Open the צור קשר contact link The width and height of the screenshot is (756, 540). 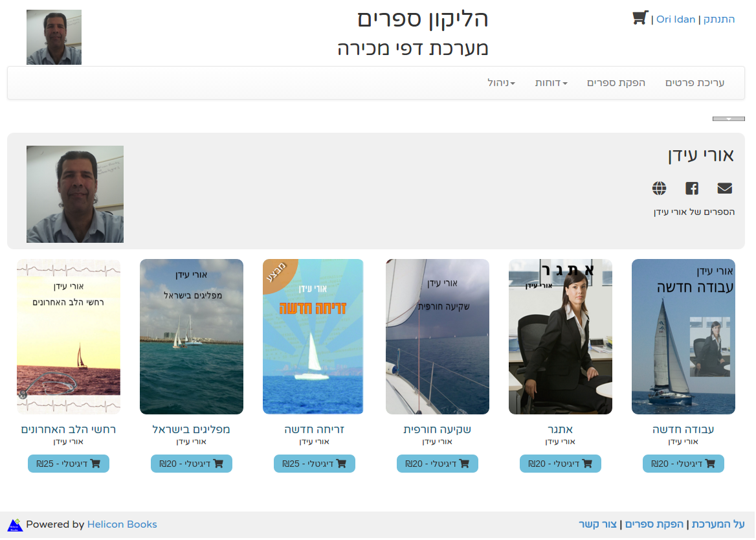(x=598, y=524)
